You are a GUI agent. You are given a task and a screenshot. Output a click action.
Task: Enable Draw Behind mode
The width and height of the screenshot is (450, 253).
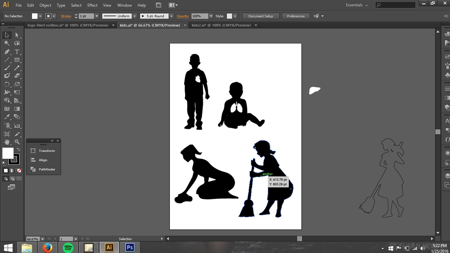[12, 179]
